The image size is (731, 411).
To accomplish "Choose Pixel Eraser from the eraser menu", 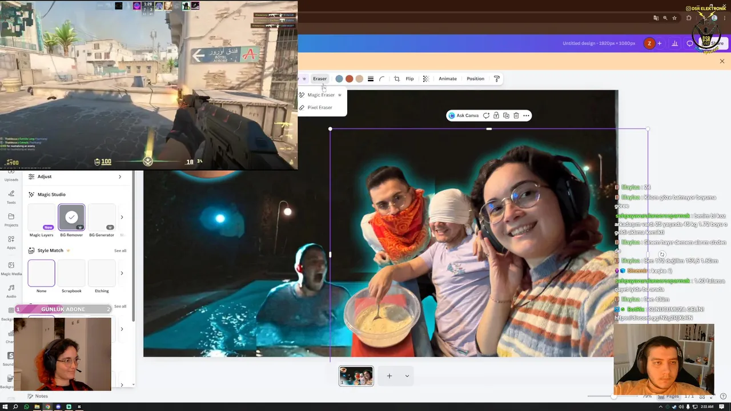I will pyautogui.click(x=320, y=107).
